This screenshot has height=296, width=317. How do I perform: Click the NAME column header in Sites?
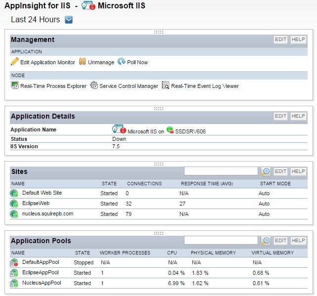pyautogui.click(x=18, y=184)
